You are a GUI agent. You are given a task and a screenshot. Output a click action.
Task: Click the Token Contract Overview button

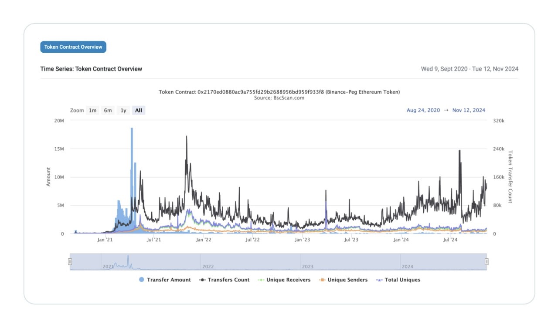click(x=73, y=47)
